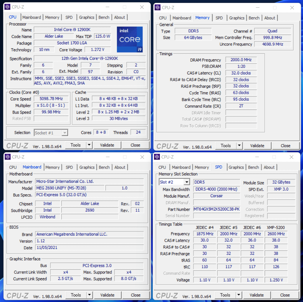The width and height of the screenshot is (303, 302).
Task: Open Bench tab in CPU window
Action: coord(104,17)
